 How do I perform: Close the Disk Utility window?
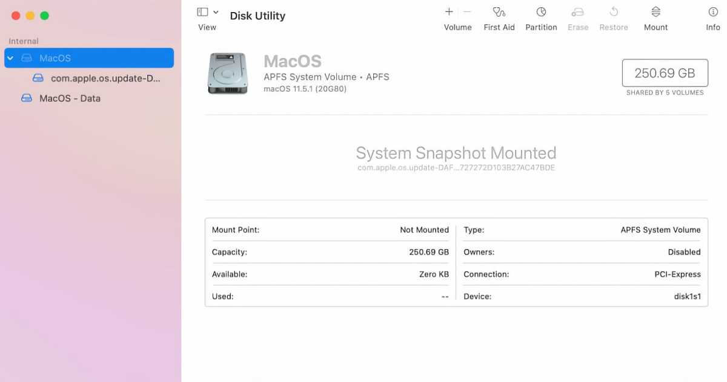click(16, 16)
